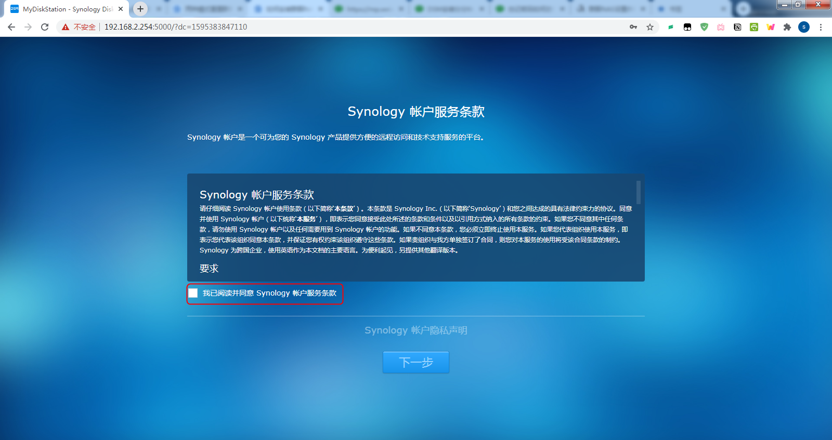Open the green printer extension
Image resolution: width=832 pixels, height=440 pixels.
point(754,27)
